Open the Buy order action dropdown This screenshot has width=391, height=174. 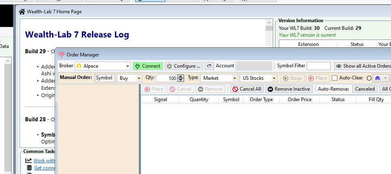point(130,78)
